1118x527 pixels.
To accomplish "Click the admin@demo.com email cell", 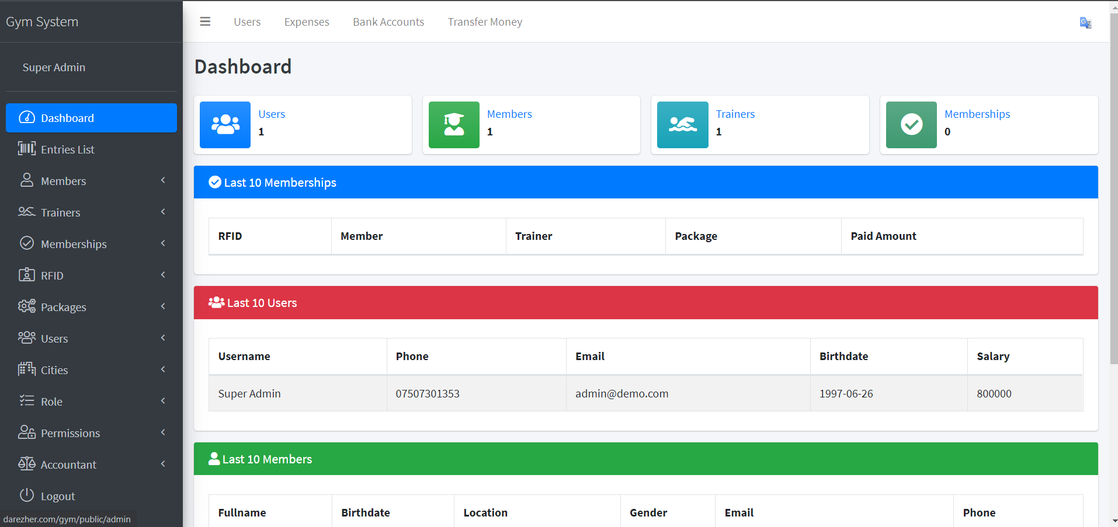I will tap(688, 393).
